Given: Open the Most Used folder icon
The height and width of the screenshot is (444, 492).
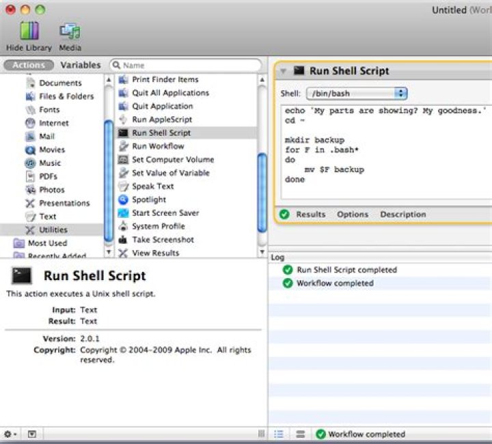Looking at the screenshot, I should click(x=19, y=243).
